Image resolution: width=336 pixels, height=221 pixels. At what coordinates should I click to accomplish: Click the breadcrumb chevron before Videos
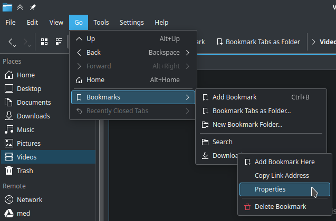coord(313,42)
